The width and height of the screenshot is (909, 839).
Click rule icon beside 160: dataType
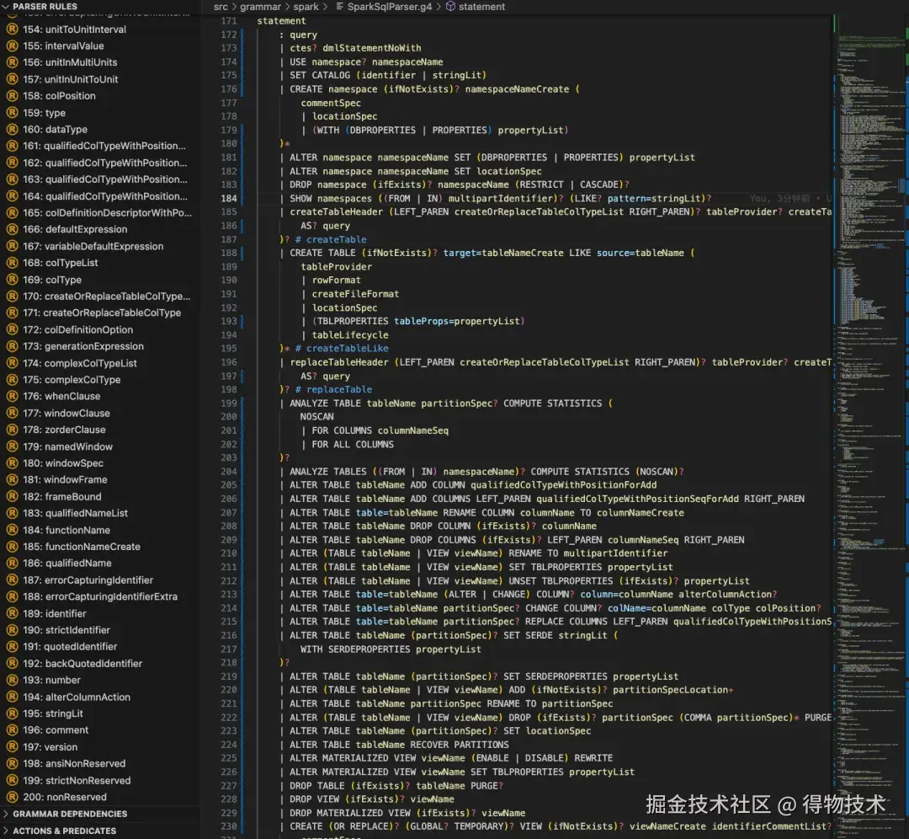[x=12, y=130]
